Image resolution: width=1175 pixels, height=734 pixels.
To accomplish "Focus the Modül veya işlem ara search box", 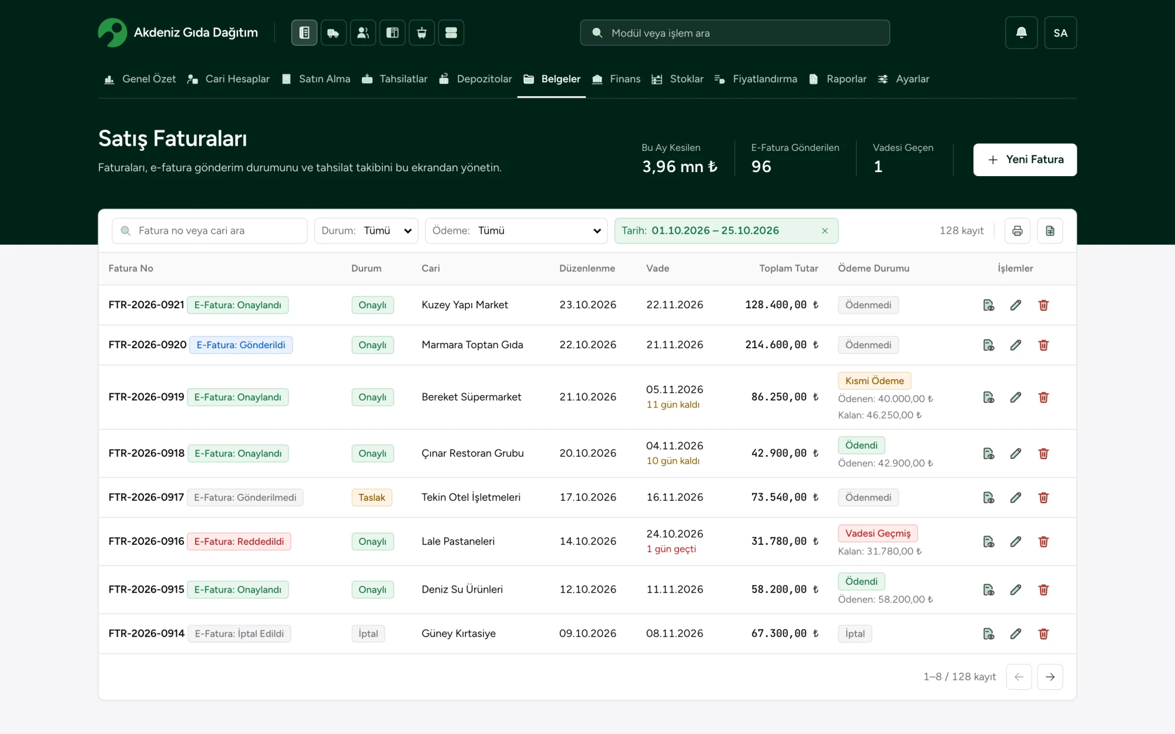I will pyautogui.click(x=735, y=33).
